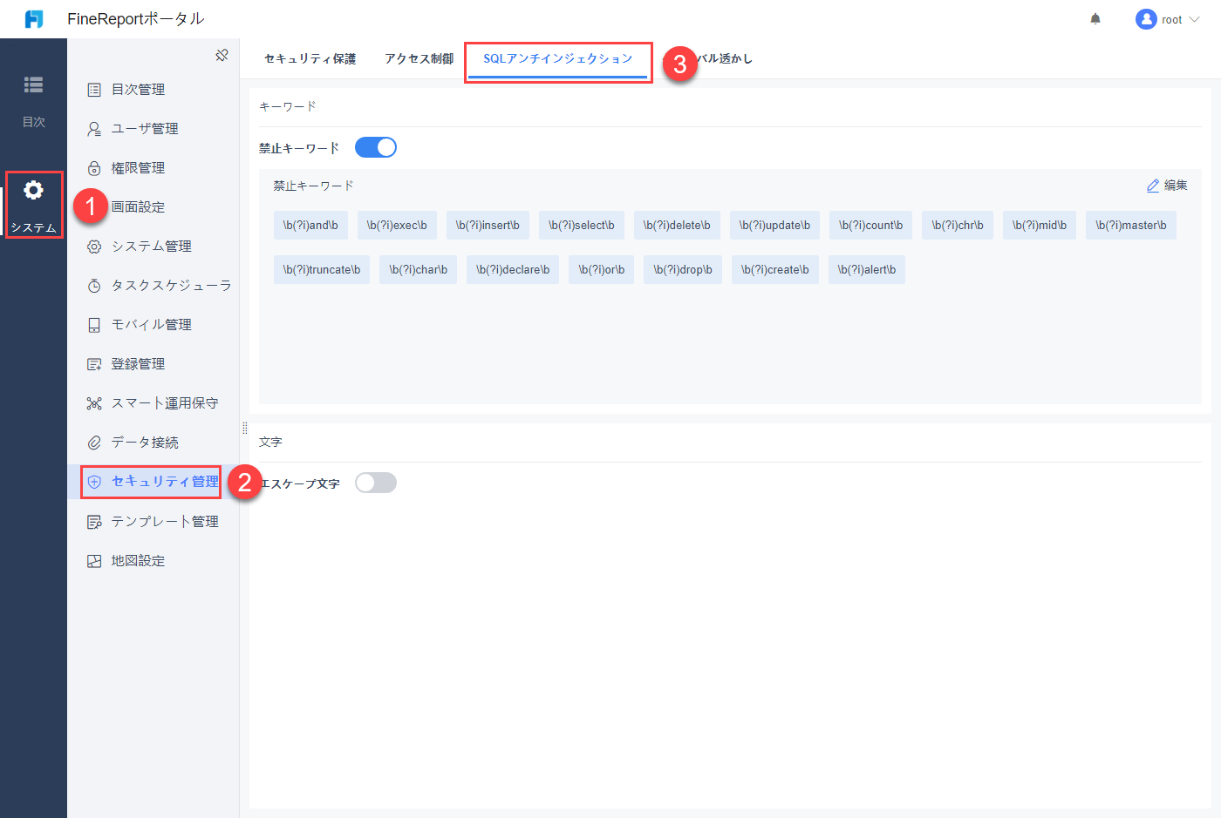This screenshot has height=818, width=1221.
Task: Click the 編集 edit link
Action: click(x=1167, y=185)
